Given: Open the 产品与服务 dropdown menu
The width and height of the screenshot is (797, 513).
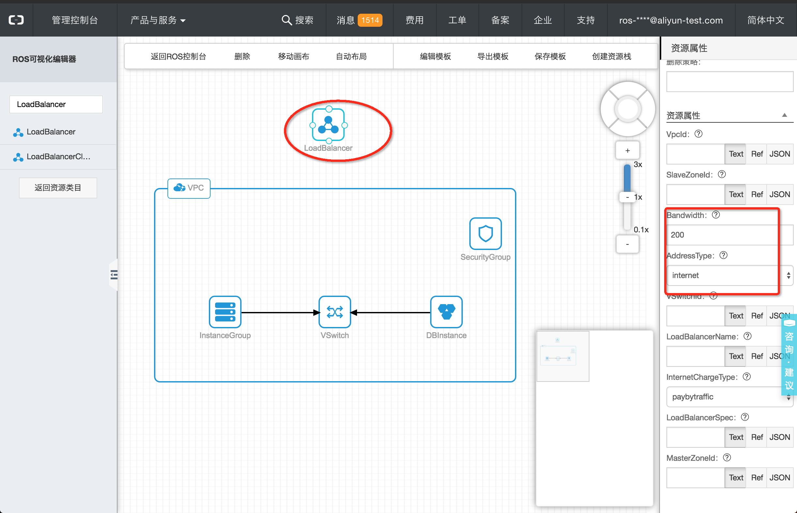Looking at the screenshot, I should click(x=158, y=20).
